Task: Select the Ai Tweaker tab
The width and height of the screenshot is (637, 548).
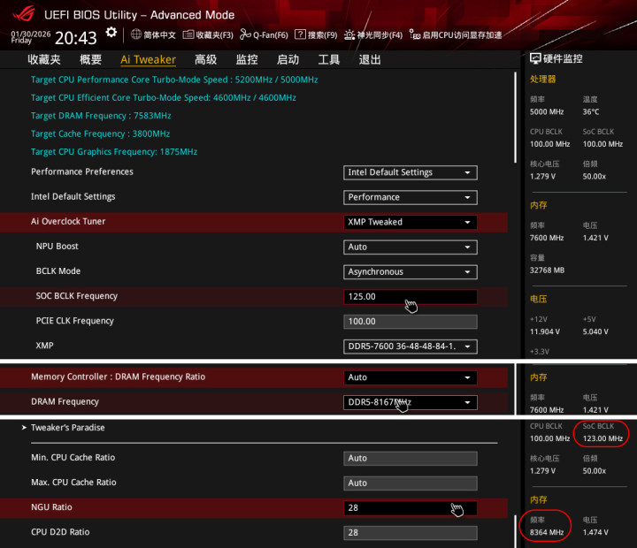Action: [149, 60]
